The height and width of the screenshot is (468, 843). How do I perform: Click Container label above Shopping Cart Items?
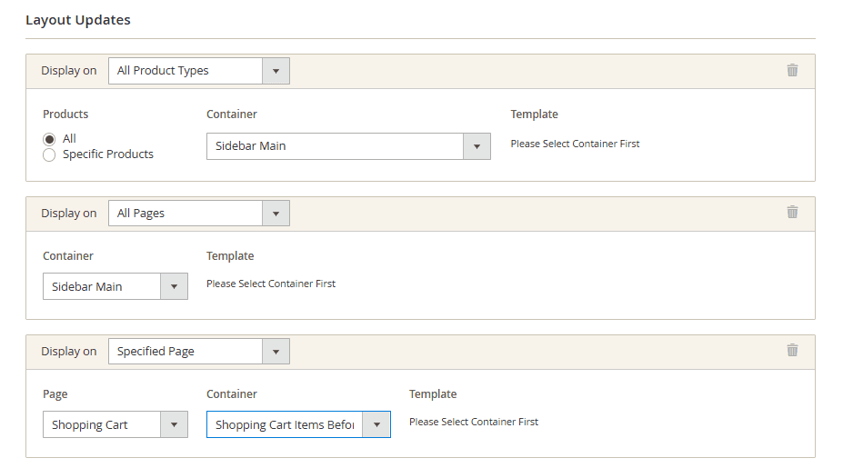click(232, 394)
